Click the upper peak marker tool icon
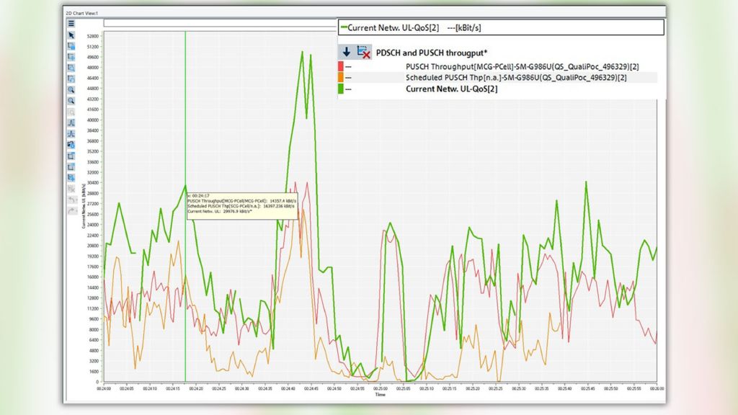738x415 pixels. coord(71,123)
